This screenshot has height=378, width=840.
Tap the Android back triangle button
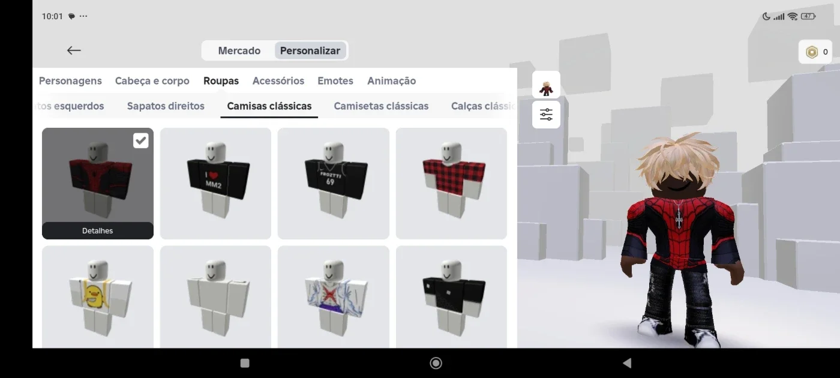click(627, 363)
